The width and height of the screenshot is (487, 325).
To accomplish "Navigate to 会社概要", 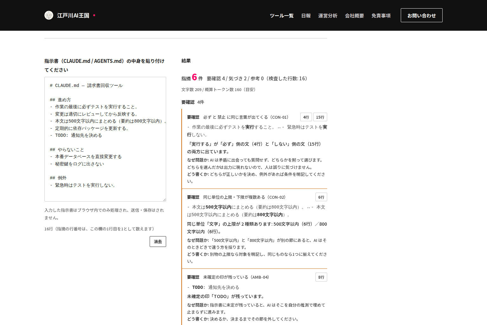I will (x=354, y=16).
